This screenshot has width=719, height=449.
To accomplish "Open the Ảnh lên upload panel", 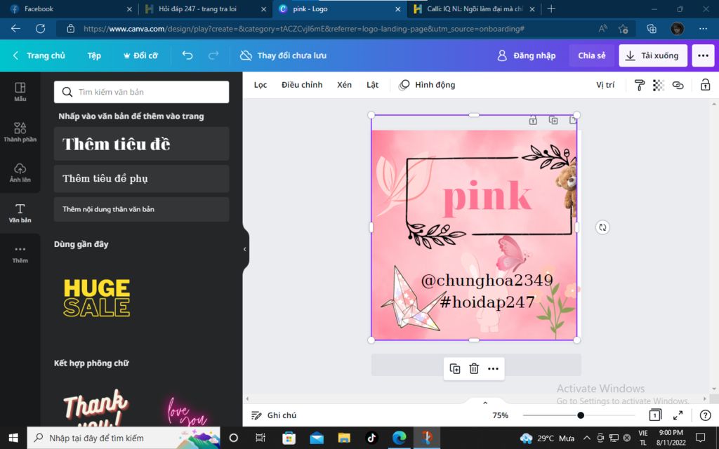I will 20,173.
